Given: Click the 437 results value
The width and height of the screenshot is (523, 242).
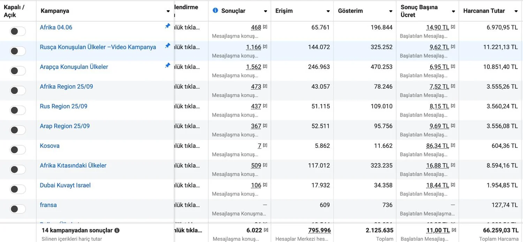Looking at the screenshot, I should [x=256, y=106].
